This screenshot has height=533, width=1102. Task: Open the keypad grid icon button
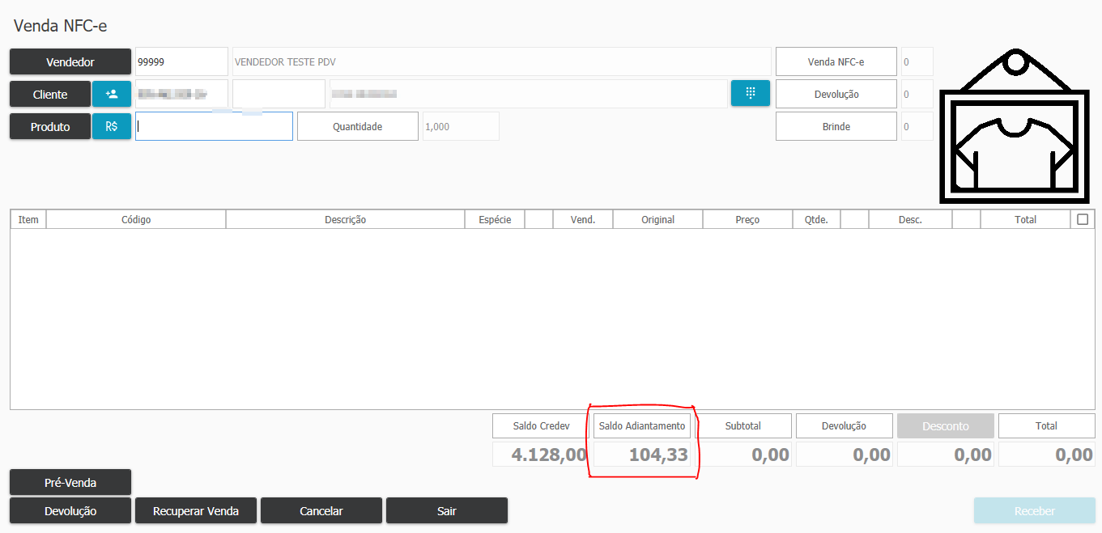point(751,94)
